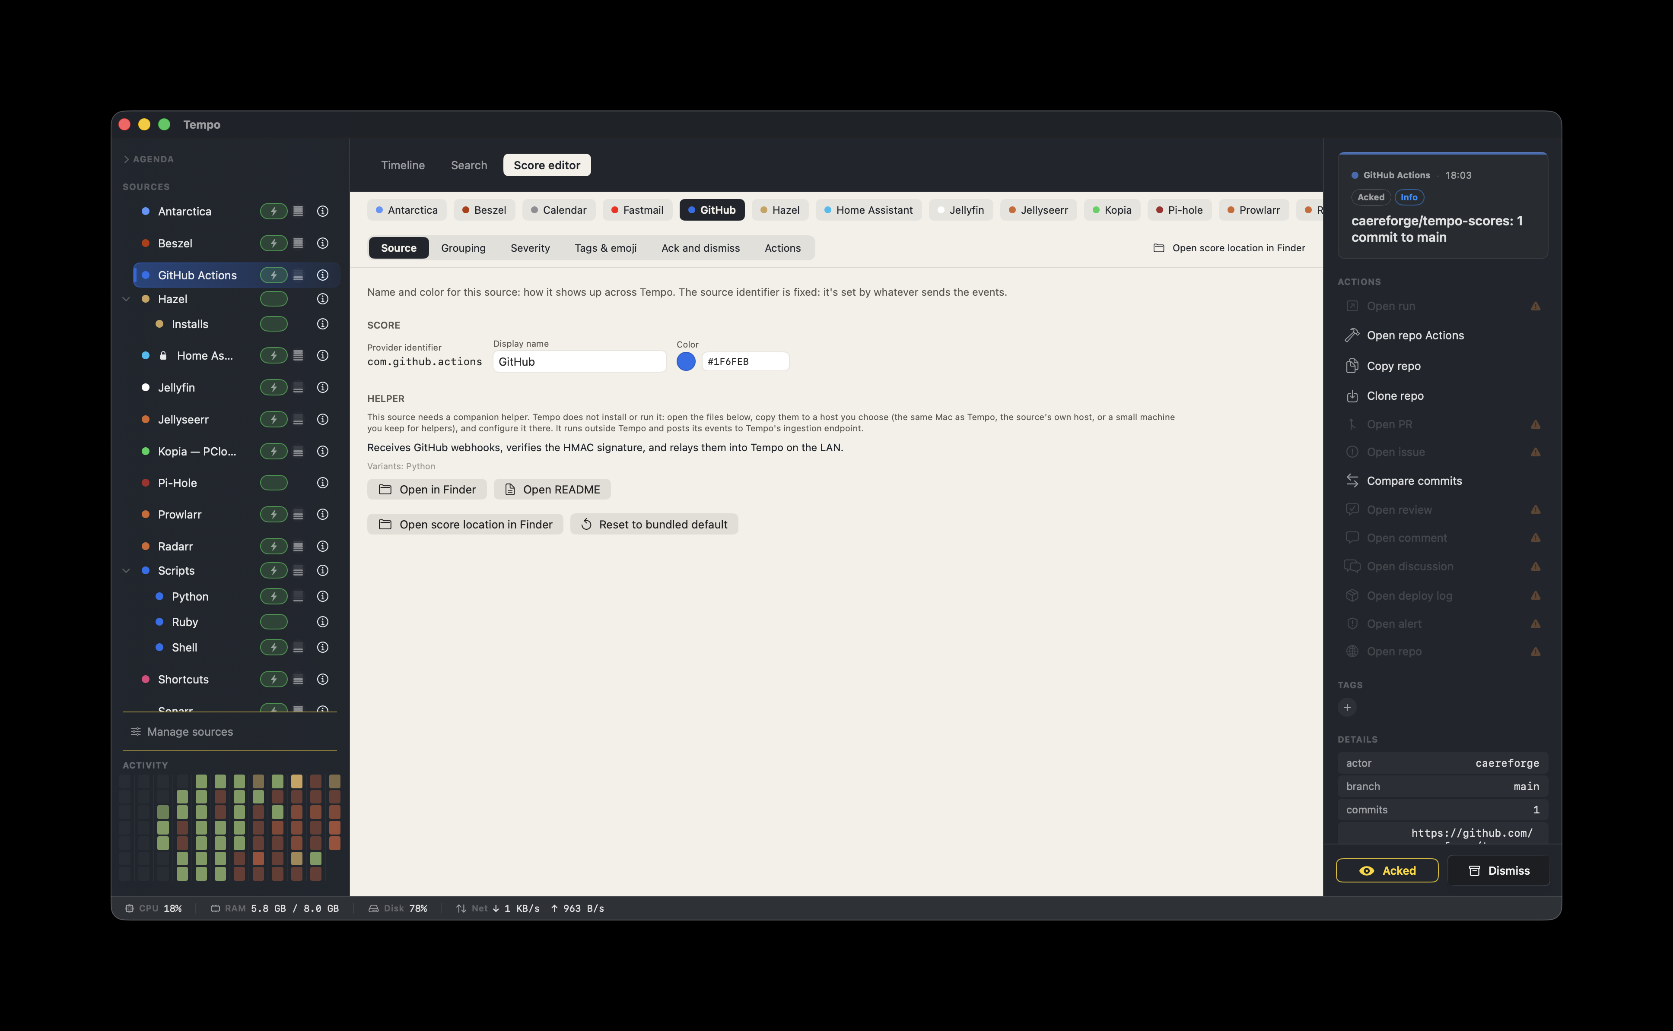Click the RAM icon in status bar
The height and width of the screenshot is (1031, 1673).
pos(215,908)
